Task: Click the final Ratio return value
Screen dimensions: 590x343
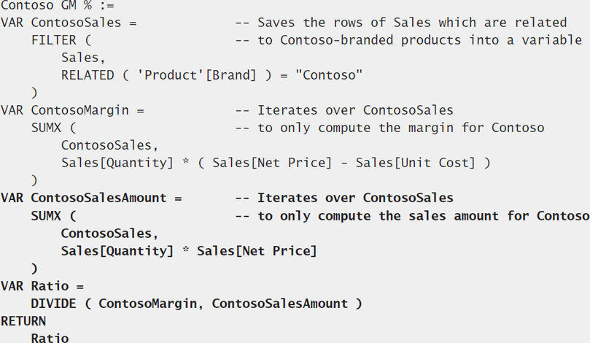Action: coord(50,337)
